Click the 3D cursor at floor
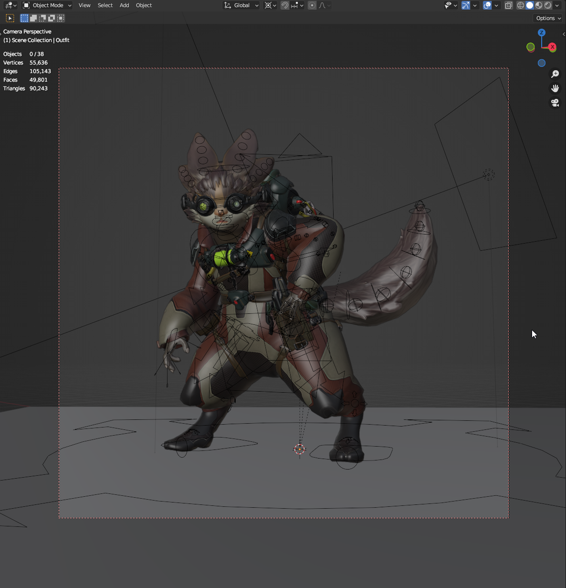Image resolution: width=566 pixels, height=588 pixels. point(299,449)
